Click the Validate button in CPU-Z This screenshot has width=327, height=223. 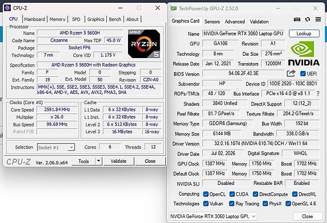click(x=118, y=161)
